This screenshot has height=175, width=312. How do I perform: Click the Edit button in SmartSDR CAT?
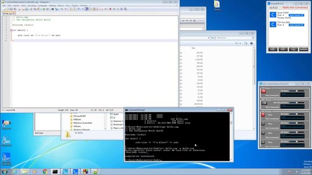(x=283, y=50)
